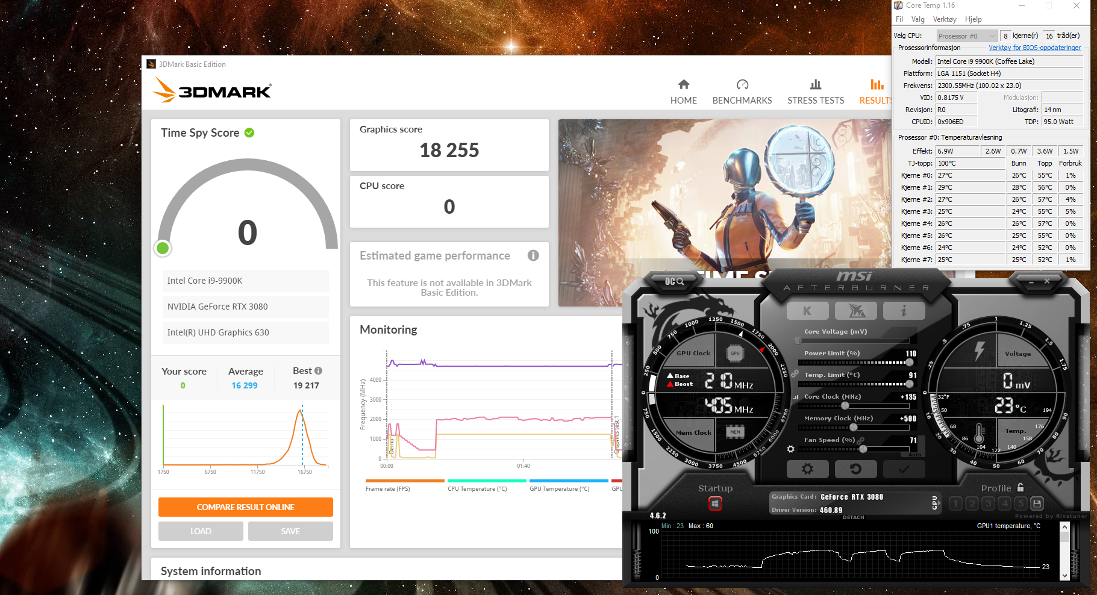Click the LOAD button in 3DMark
1097x595 pixels.
pos(201,531)
